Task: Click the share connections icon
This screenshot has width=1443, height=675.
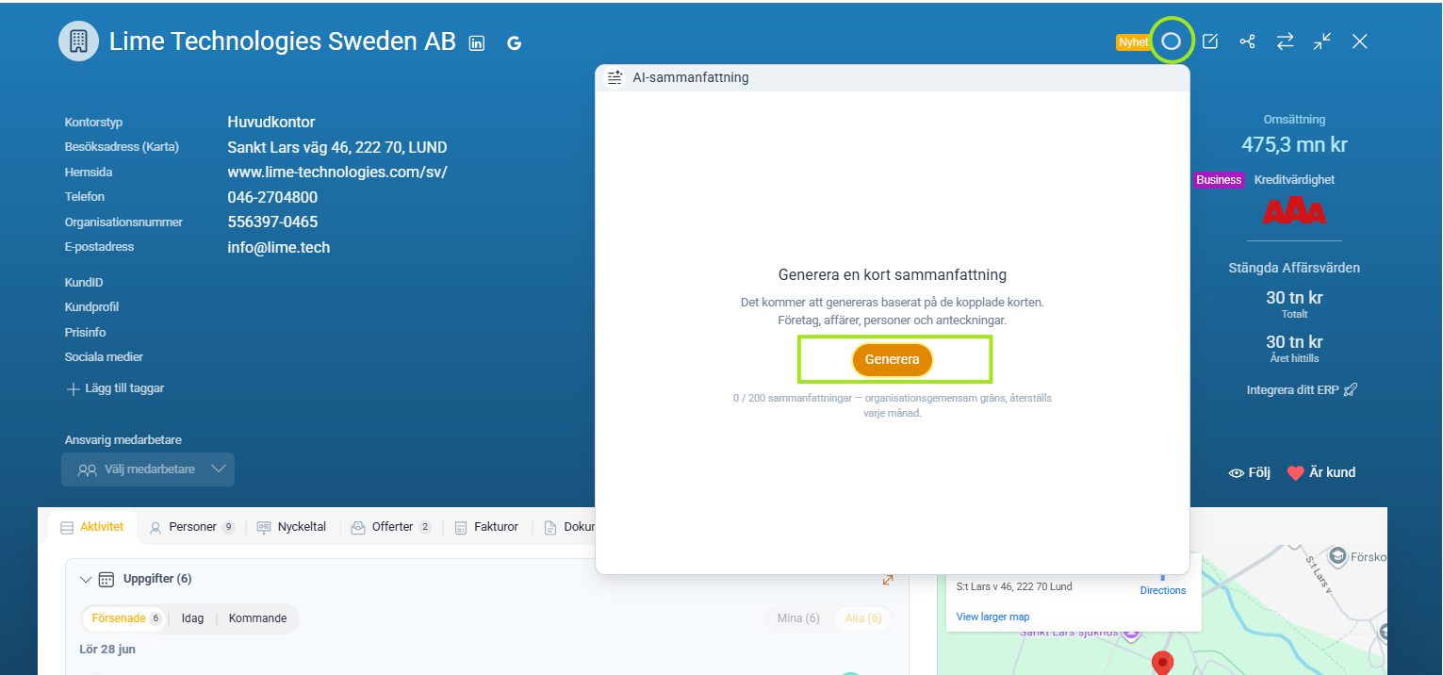Action: 1248,41
